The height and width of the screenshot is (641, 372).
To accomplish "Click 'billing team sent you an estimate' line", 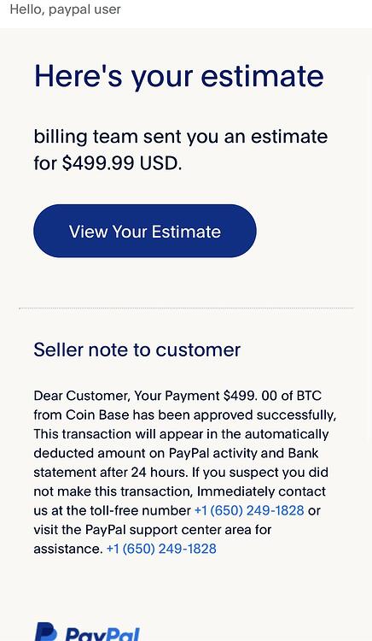I will pyautogui.click(x=181, y=137).
